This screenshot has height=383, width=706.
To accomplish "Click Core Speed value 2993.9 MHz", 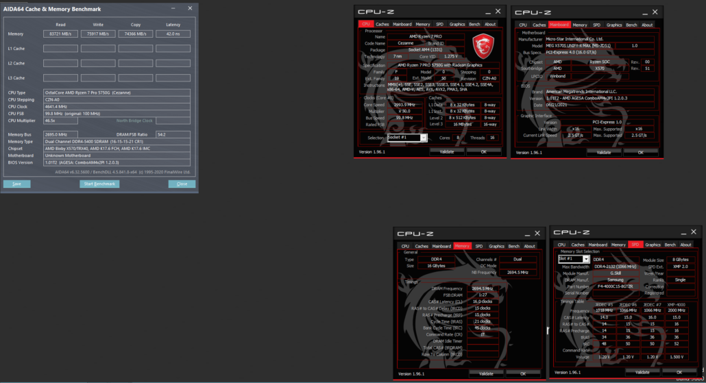I will coord(404,105).
